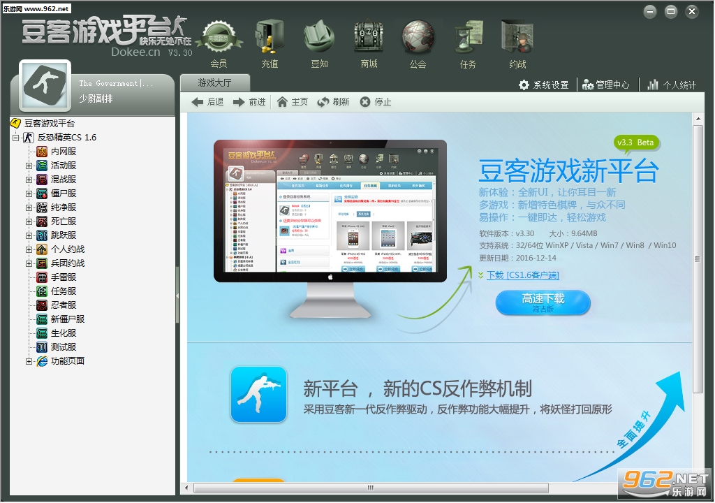Select 任务服 in the server tree
Image resolution: width=715 pixels, height=503 pixels.
[64, 291]
